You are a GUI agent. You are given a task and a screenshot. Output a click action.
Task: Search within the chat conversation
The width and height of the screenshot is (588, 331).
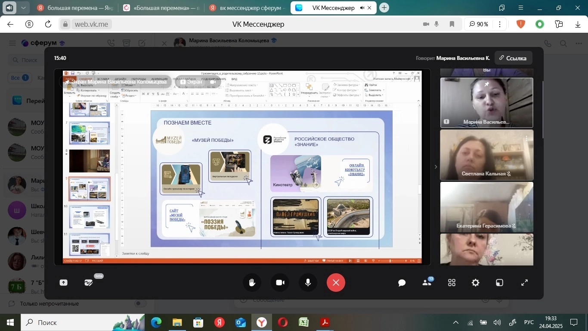click(x=563, y=44)
